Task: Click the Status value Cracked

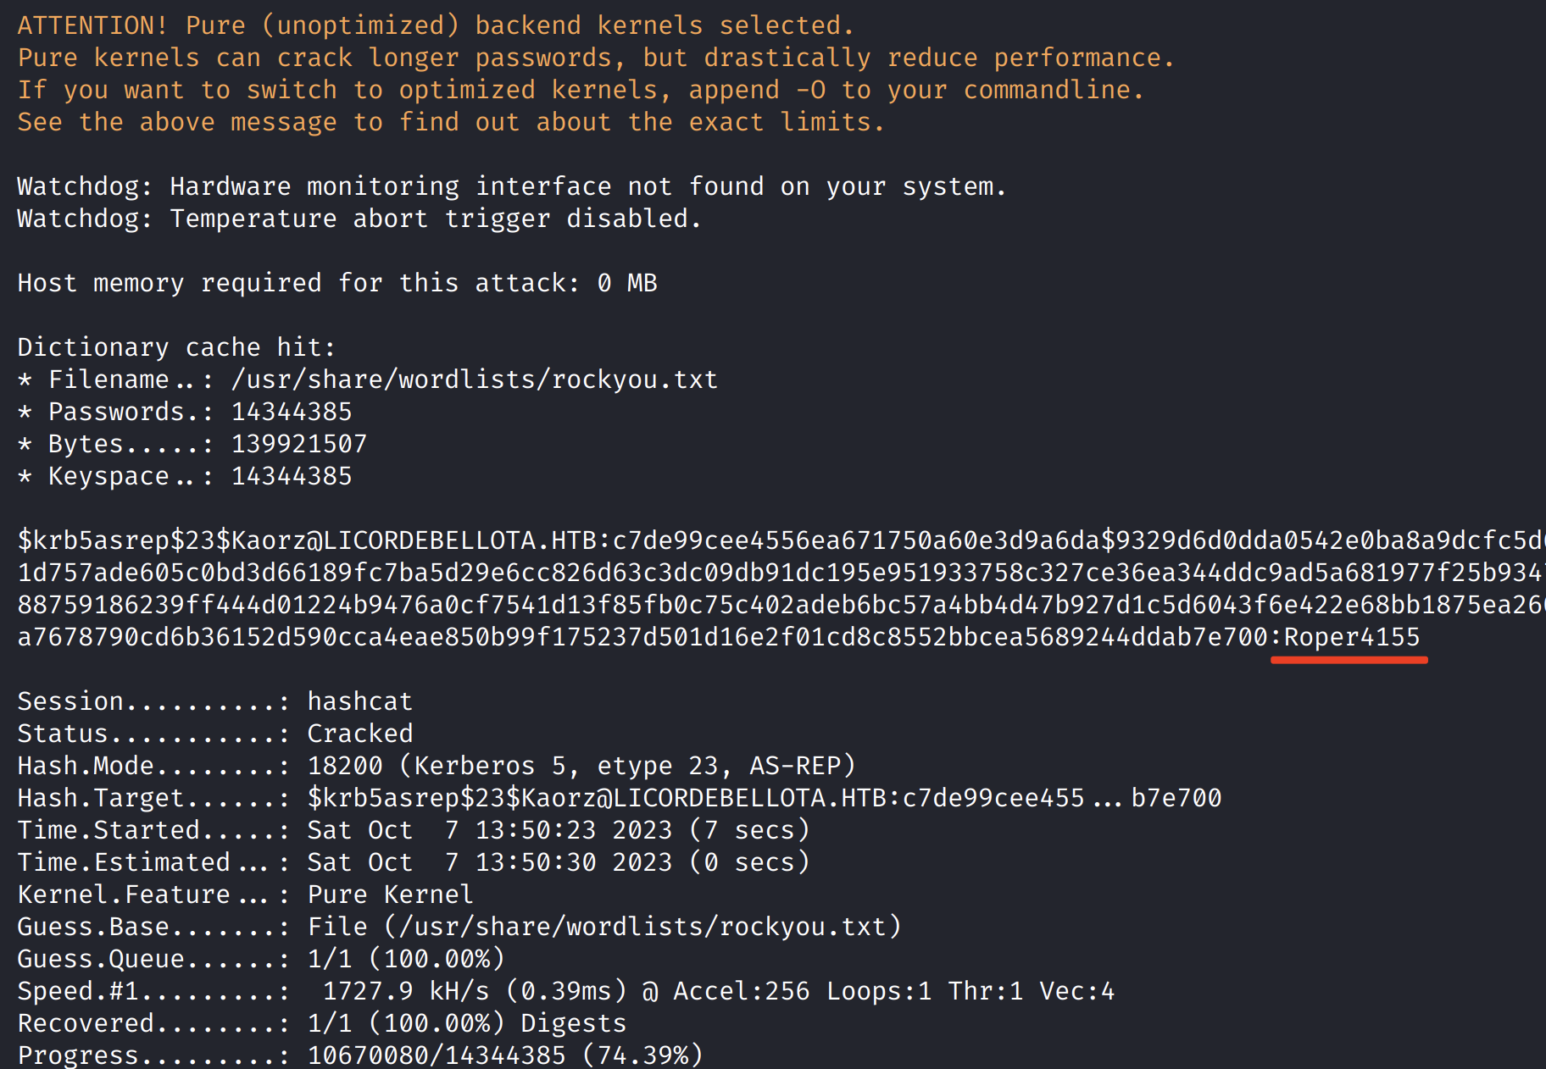Action: click(359, 734)
